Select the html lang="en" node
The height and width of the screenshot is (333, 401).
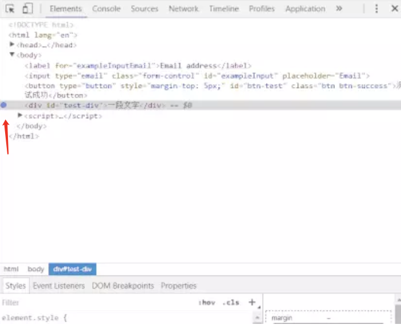(x=43, y=35)
